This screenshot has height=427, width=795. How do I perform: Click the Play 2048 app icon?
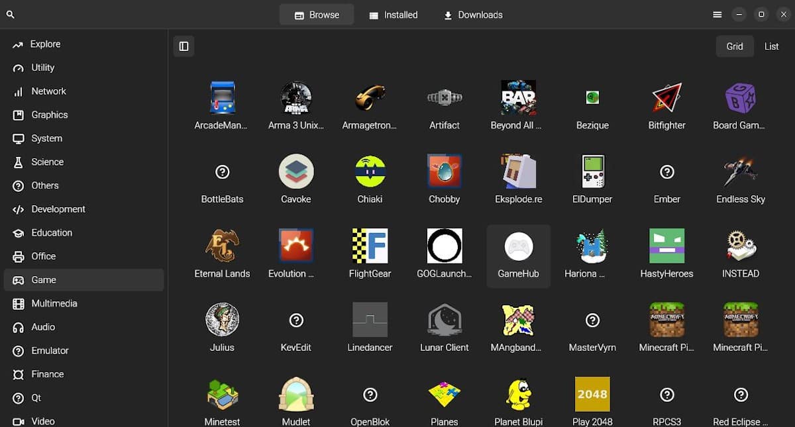point(592,395)
